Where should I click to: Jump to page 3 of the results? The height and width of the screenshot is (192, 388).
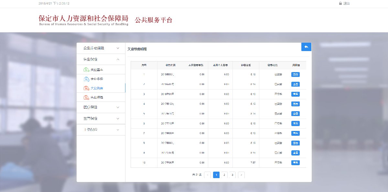(x=232, y=175)
